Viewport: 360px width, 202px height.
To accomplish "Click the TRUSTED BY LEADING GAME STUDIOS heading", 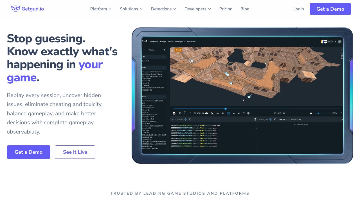I will [180, 193].
